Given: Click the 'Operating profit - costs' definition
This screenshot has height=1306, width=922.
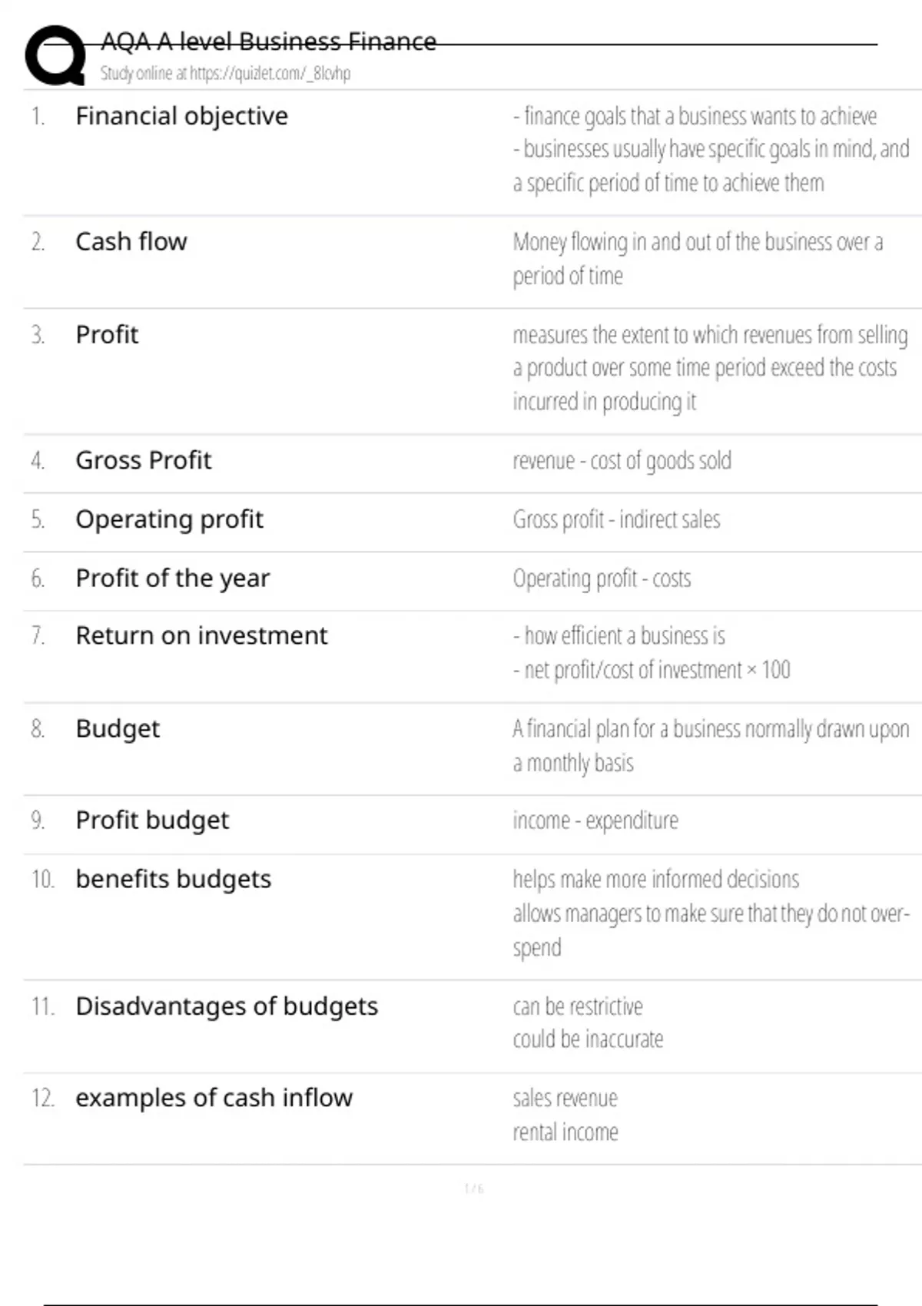Looking at the screenshot, I should click(602, 578).
